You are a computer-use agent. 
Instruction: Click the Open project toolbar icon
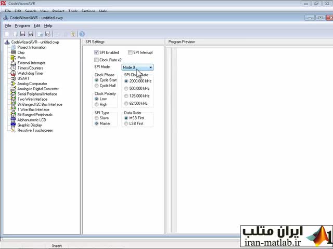coord(15,34)
